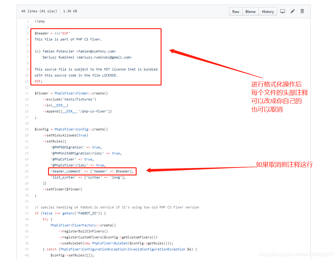Viewport: 336px width, 260px height.
Task: Click the 'try {' line
Action: 47,219
